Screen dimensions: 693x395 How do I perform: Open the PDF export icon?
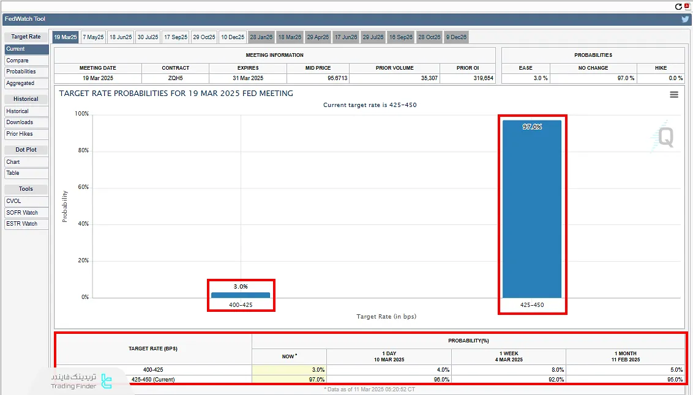687,6
